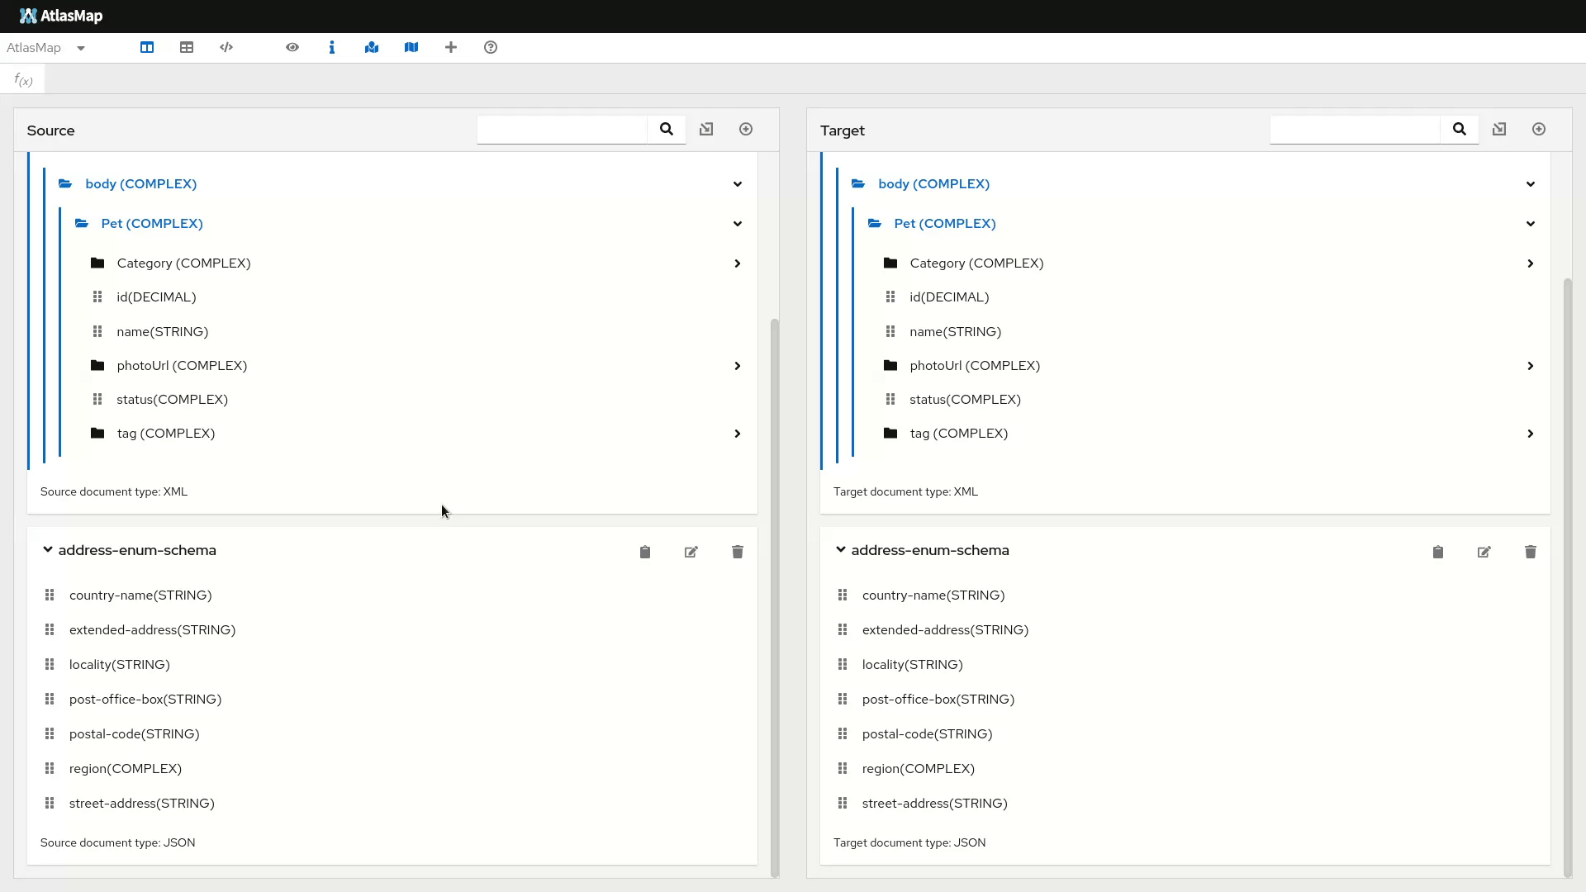Viewport: 1586px width, 892px height.
Task: Edit target address-enum-schema document name
Action: click(x=1484, y=552)
